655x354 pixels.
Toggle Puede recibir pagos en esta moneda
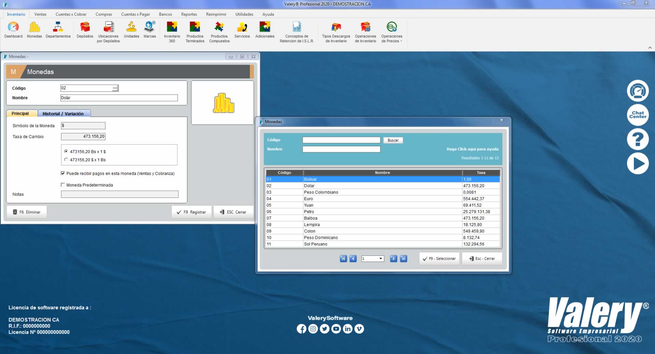[x=63, y=173]
